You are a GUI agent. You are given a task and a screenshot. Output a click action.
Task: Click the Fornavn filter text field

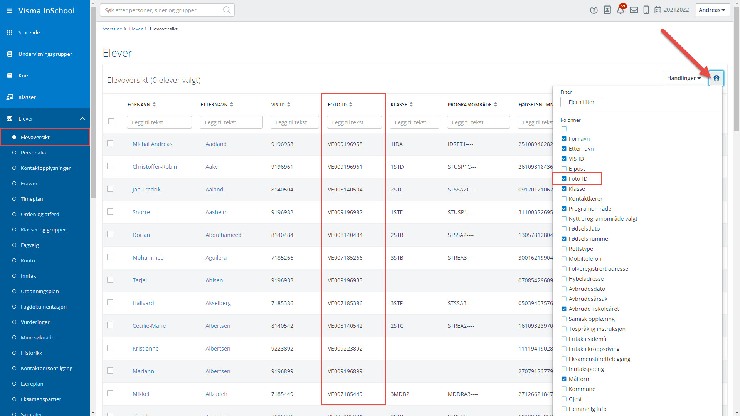tap(159, 122)
